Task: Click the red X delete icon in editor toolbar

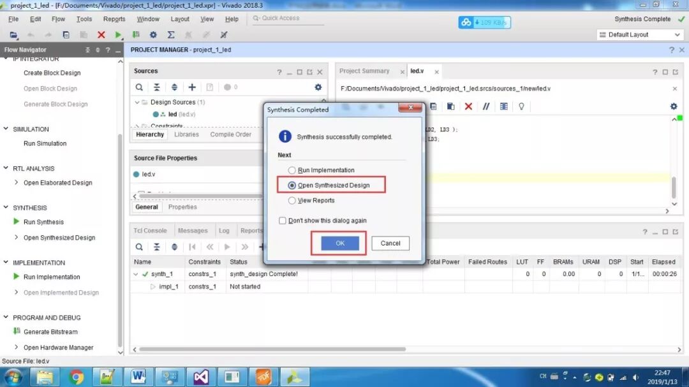Action: click(468, 106)
